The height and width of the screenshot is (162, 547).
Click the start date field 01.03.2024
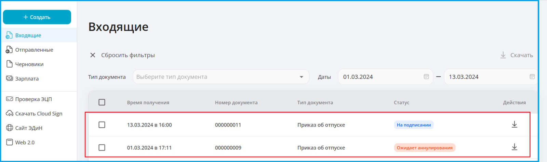coord(385,77)
